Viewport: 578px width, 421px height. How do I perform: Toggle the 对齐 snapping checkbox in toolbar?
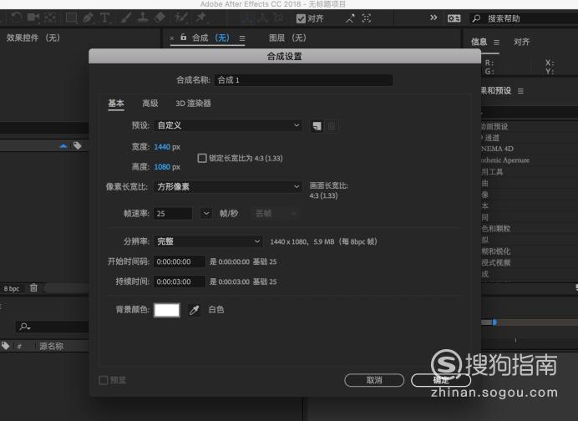pyautogui.click(x=301, y=18)
